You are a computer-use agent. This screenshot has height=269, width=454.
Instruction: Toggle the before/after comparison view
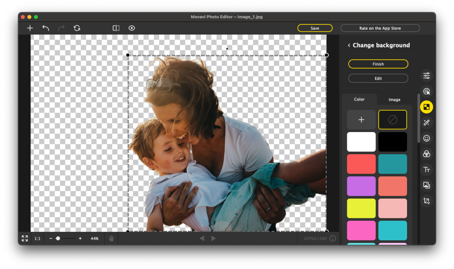116,28
